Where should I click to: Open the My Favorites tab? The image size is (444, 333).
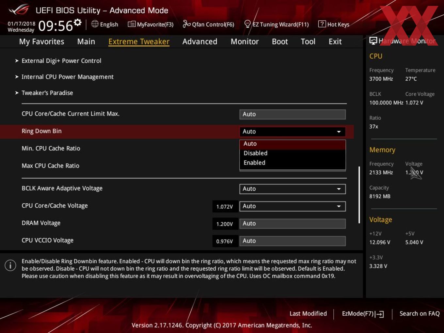41,41
